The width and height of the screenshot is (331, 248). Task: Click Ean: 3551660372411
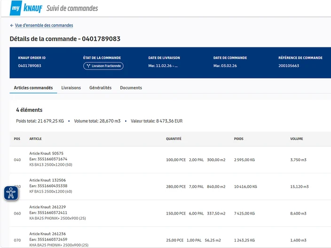(x=48, y=213)
